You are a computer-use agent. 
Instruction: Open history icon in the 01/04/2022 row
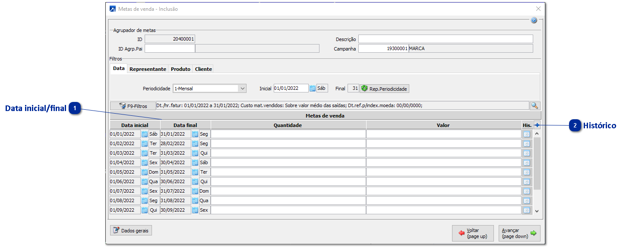[x=527, y=163]
